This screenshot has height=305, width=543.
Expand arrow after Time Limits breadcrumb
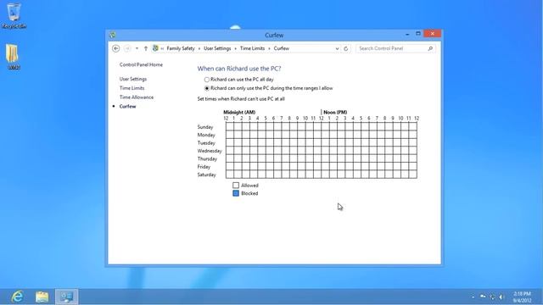coord(269,49)
